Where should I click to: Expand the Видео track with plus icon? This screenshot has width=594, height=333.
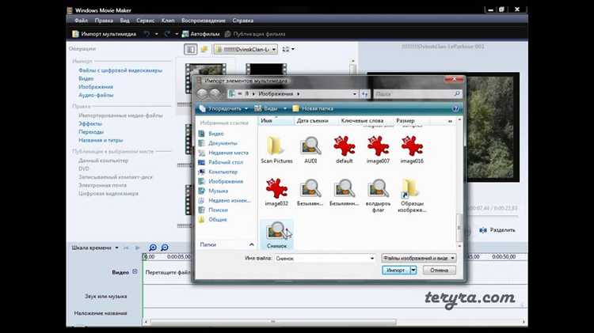[x=135, y=272]
